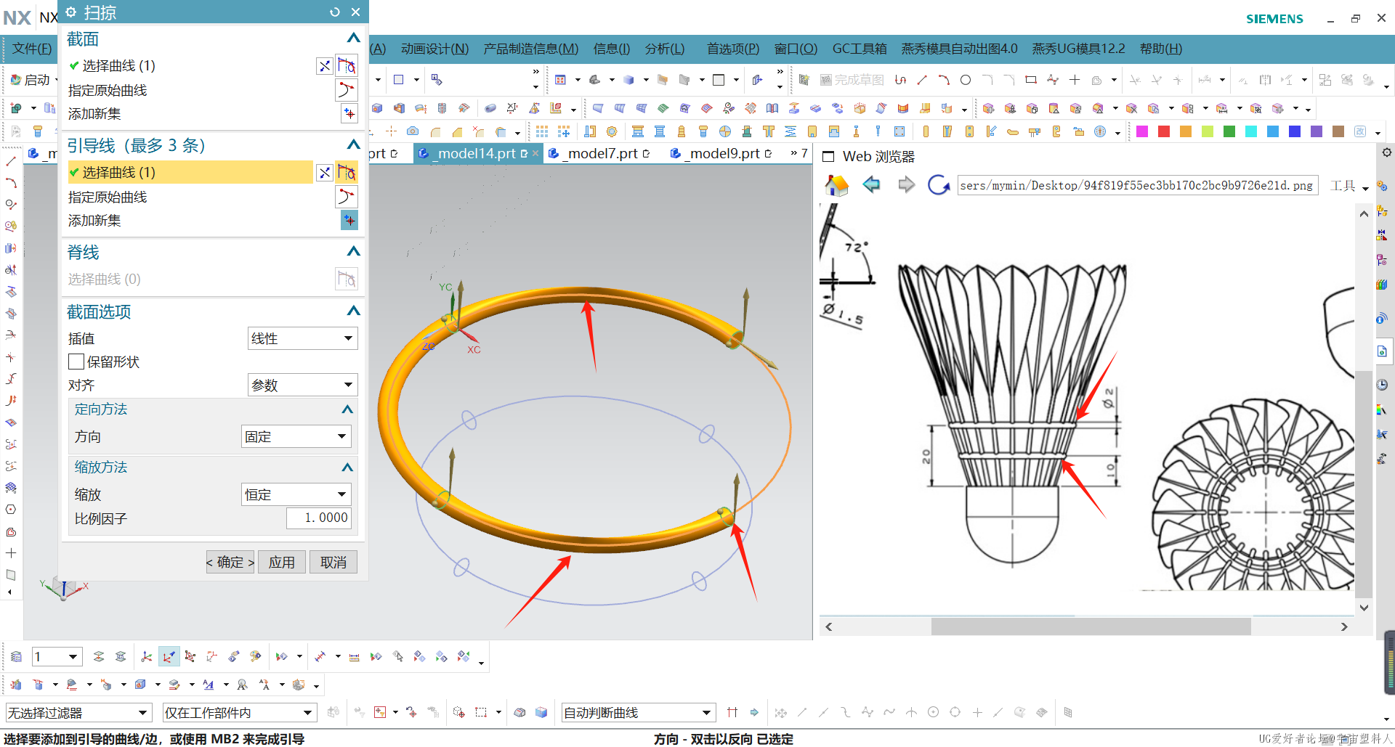
Task: Open the 无选择过滤器 selection filter dropdown
Action: [x=78, y=713]
